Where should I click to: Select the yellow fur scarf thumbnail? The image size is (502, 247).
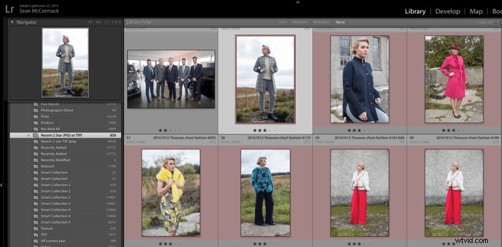coord(171,193)
